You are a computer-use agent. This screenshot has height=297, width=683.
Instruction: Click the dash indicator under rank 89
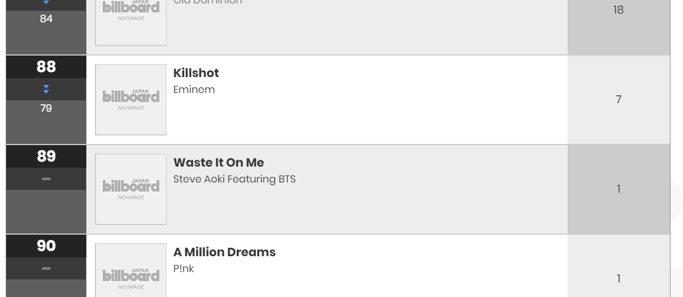pyautogui.click(x=46, y=179)
